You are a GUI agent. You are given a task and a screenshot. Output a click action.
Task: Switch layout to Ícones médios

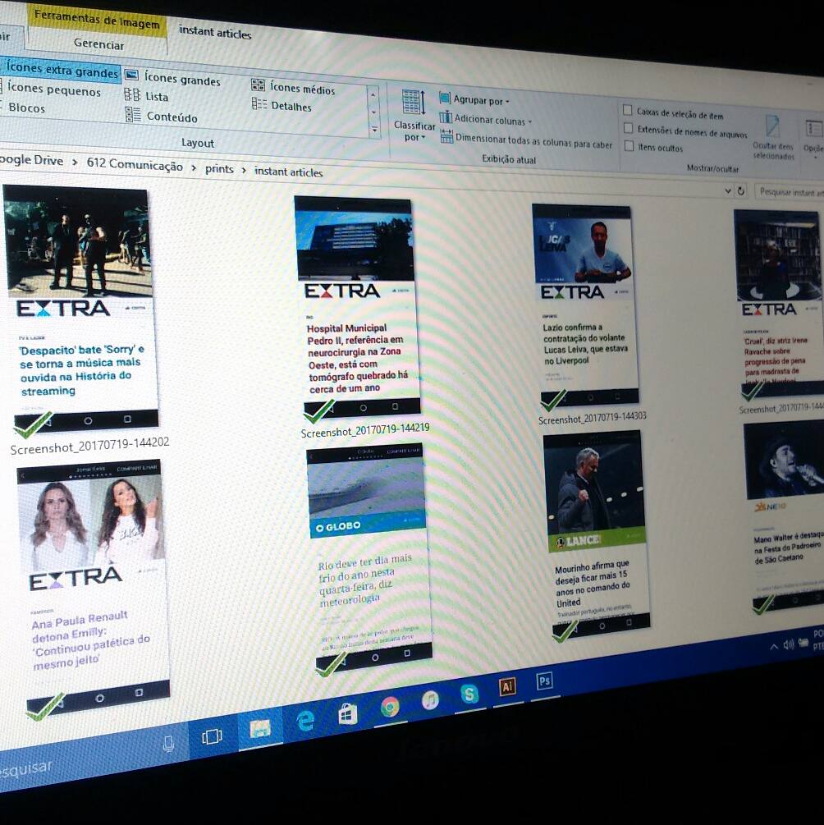pyautogui.click(x=294, y=88)
